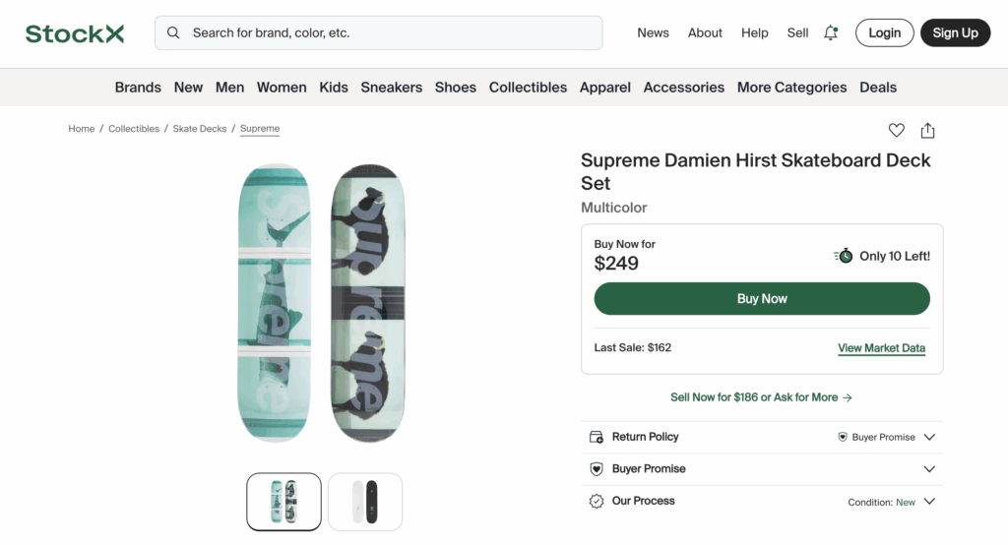Click the Buyer Promise shield icon
1008x545 pixels.
point(596,469)
